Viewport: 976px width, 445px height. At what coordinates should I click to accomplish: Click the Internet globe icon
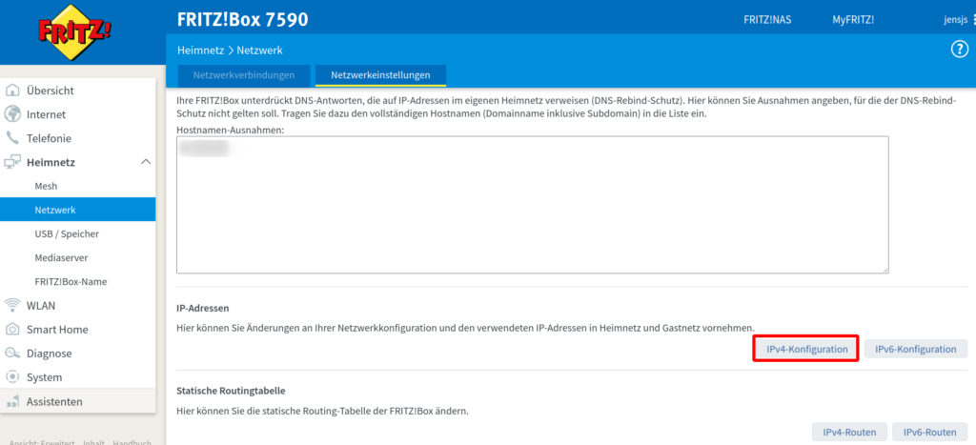(x=11, y=114)
